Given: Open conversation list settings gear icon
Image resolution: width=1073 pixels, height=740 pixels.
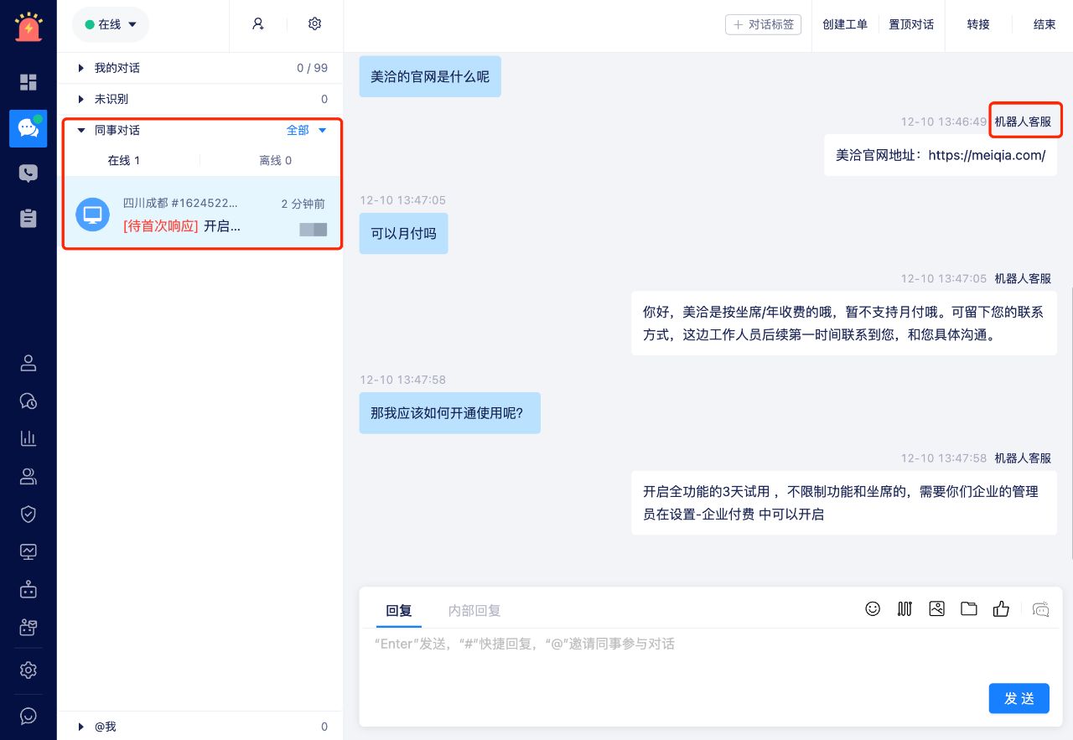Looking at the screenshot, I should pos(314,24).
